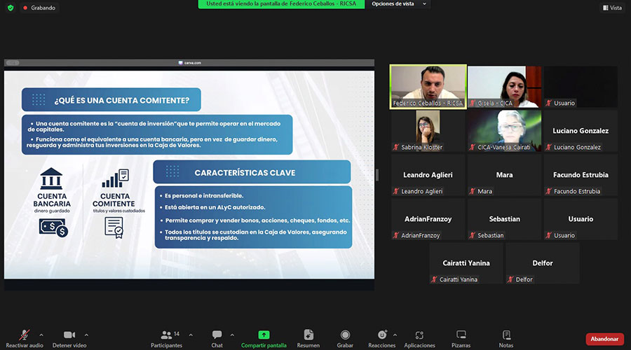Expand the video options arrow beside Detener video
Viewport: 631px width, 350px height.
tap(86, 335)
